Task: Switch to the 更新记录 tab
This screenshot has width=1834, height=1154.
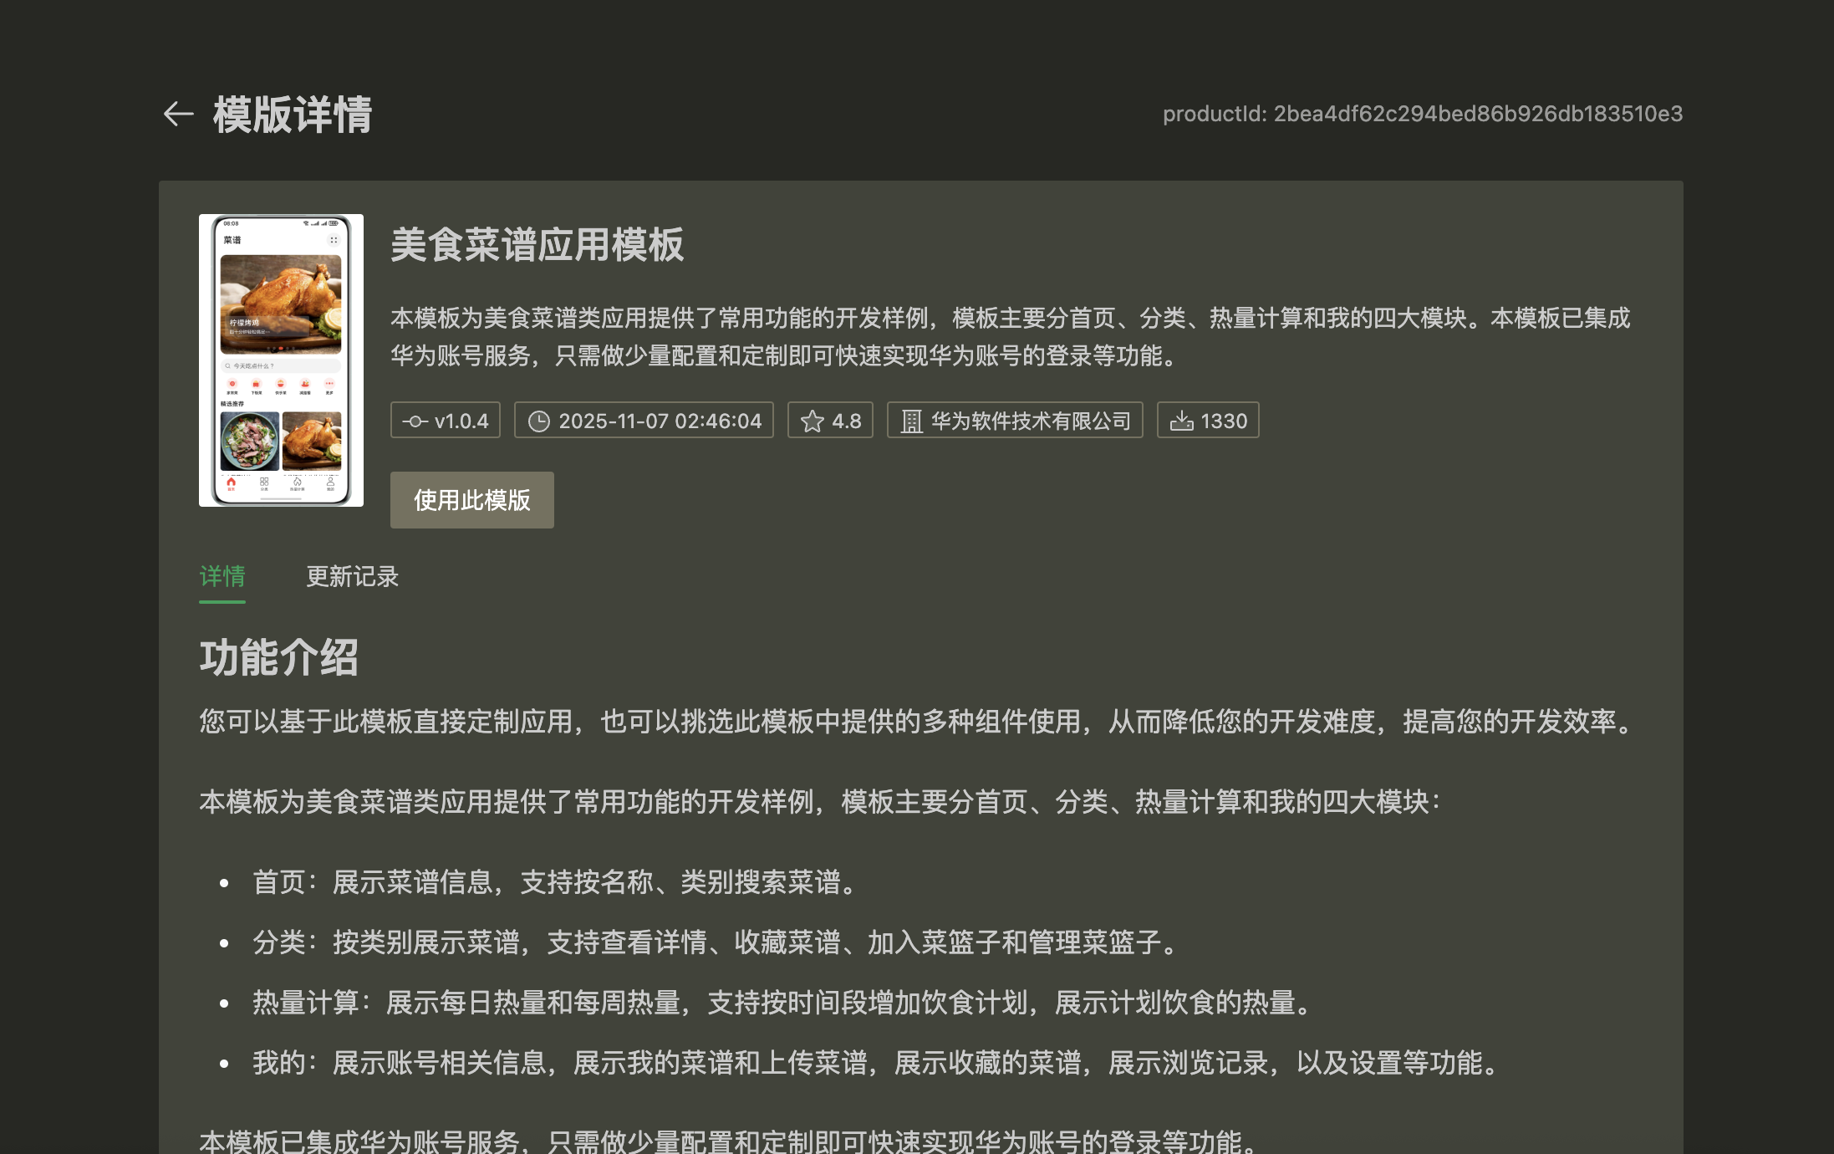Action: (x=352, y=576)
